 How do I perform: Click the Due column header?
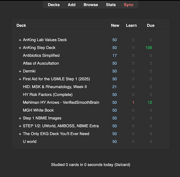(x=151, y=26)
